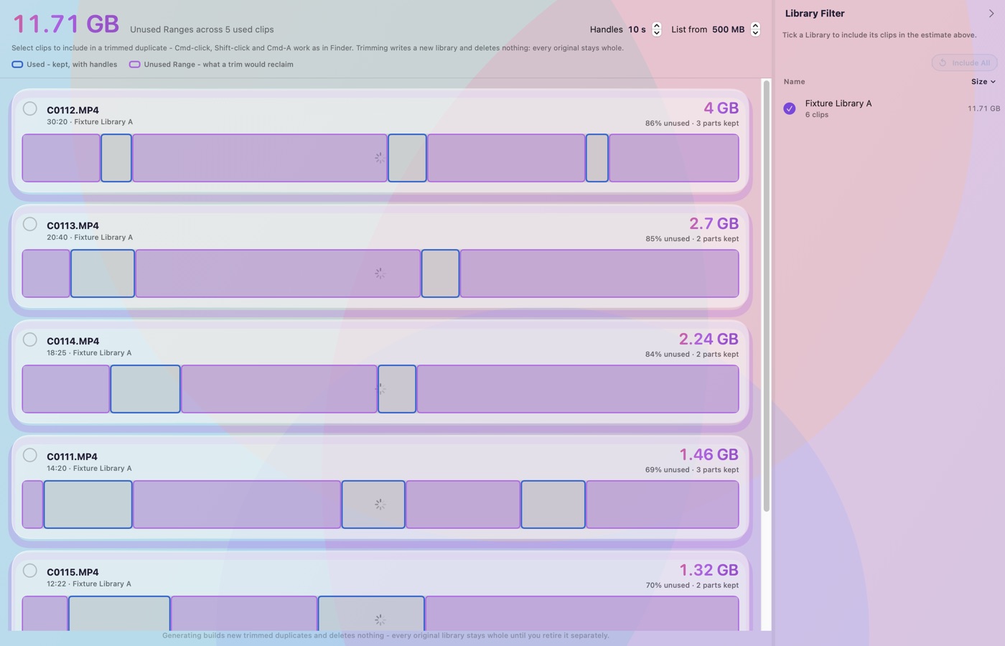Click the Unused Range legend swatch icon
This screenshot has height=646, width=1005.
pos(134,65)
